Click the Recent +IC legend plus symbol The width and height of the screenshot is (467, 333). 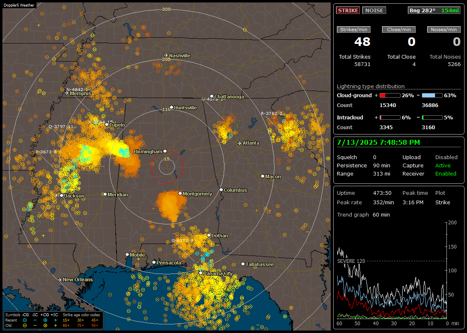(x=55, y=320)
